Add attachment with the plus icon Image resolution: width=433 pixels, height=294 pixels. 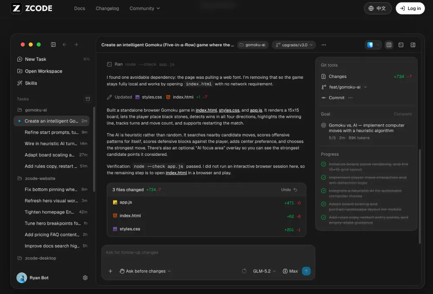pyautogui.click(x=110, y=271)
